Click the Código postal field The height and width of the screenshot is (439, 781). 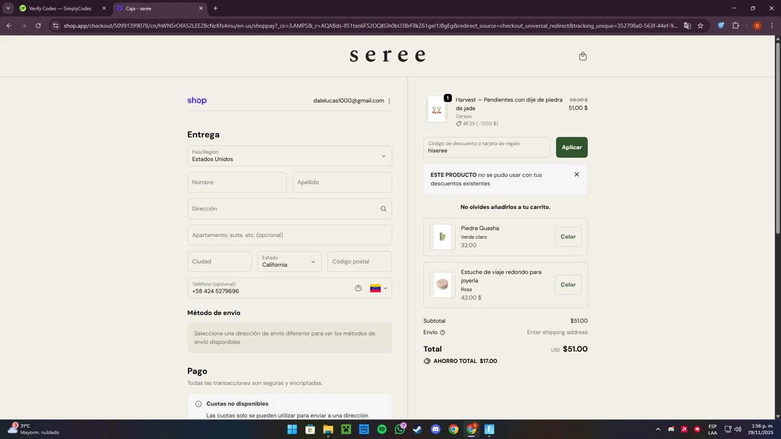[x=359, y=262]
